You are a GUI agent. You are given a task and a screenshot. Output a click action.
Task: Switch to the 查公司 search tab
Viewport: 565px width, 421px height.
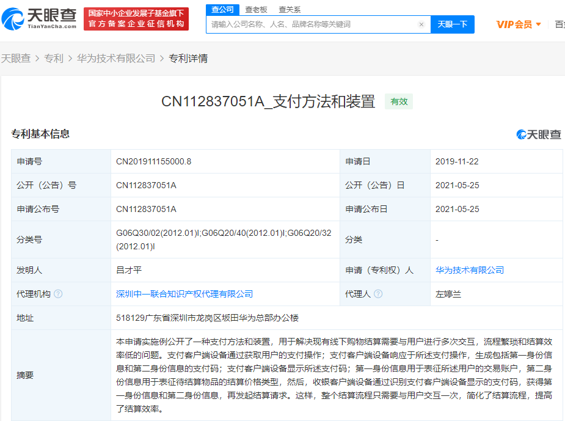[222, 9]
